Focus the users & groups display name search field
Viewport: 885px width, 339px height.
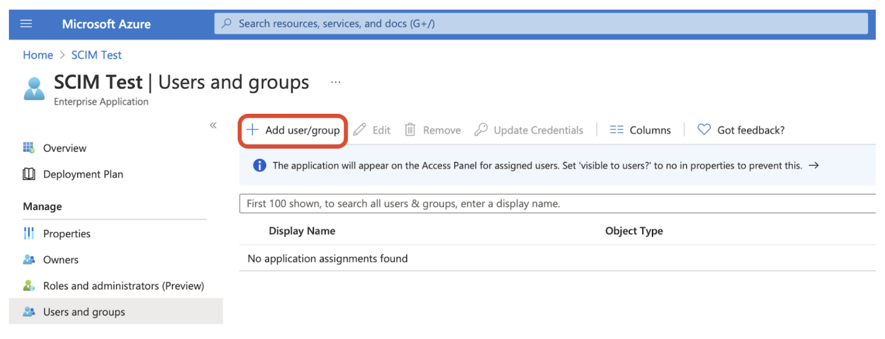[557, 204]
